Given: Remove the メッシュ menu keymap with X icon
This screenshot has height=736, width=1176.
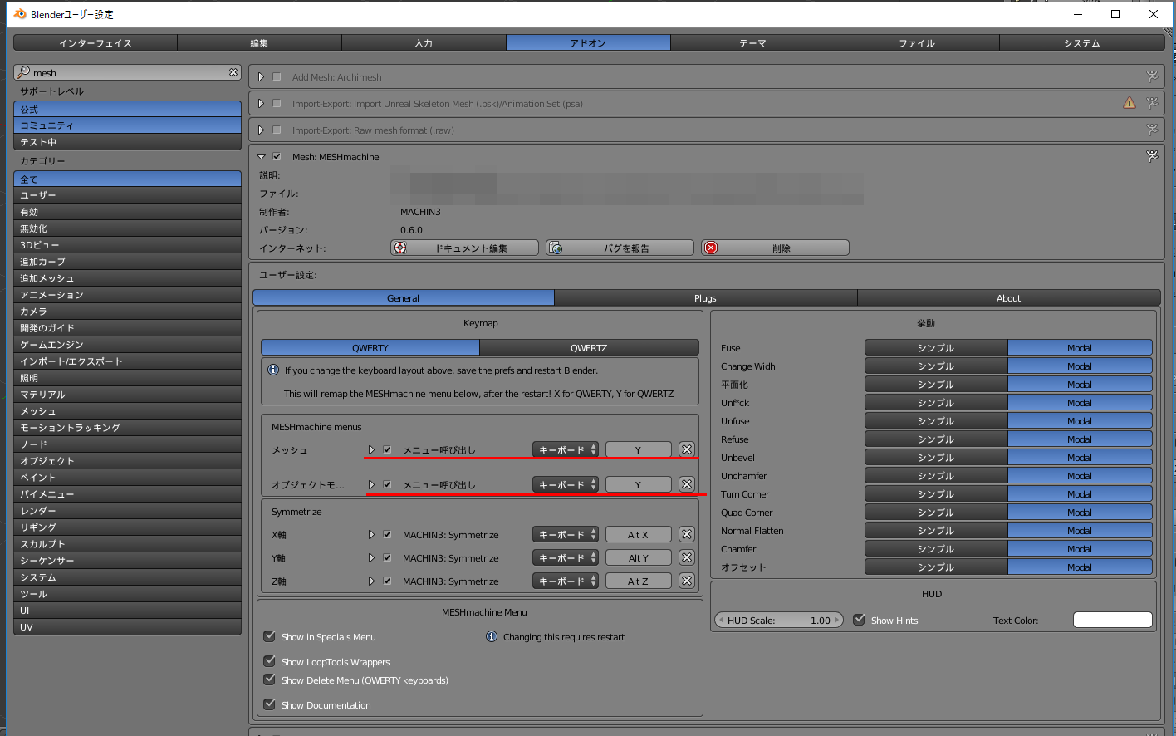Looking at the screenshot, I should coord(687,449).
